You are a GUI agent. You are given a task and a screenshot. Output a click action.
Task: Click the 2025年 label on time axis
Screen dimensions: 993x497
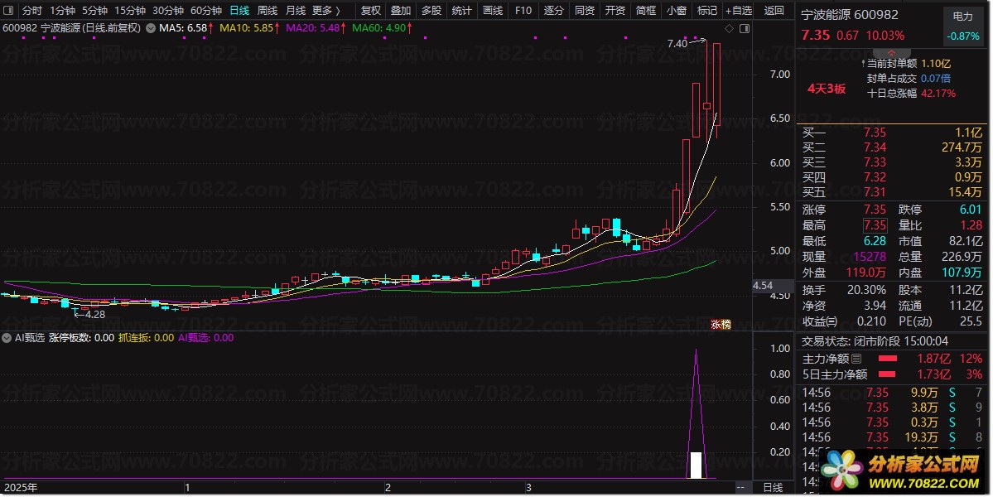click(x=21, y=488)
